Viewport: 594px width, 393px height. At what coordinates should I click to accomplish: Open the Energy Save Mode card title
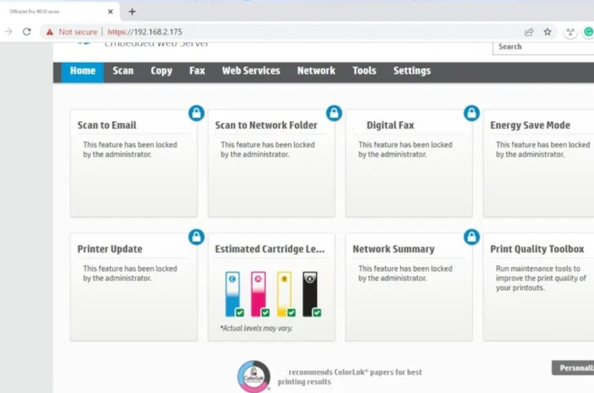(530, 125)
